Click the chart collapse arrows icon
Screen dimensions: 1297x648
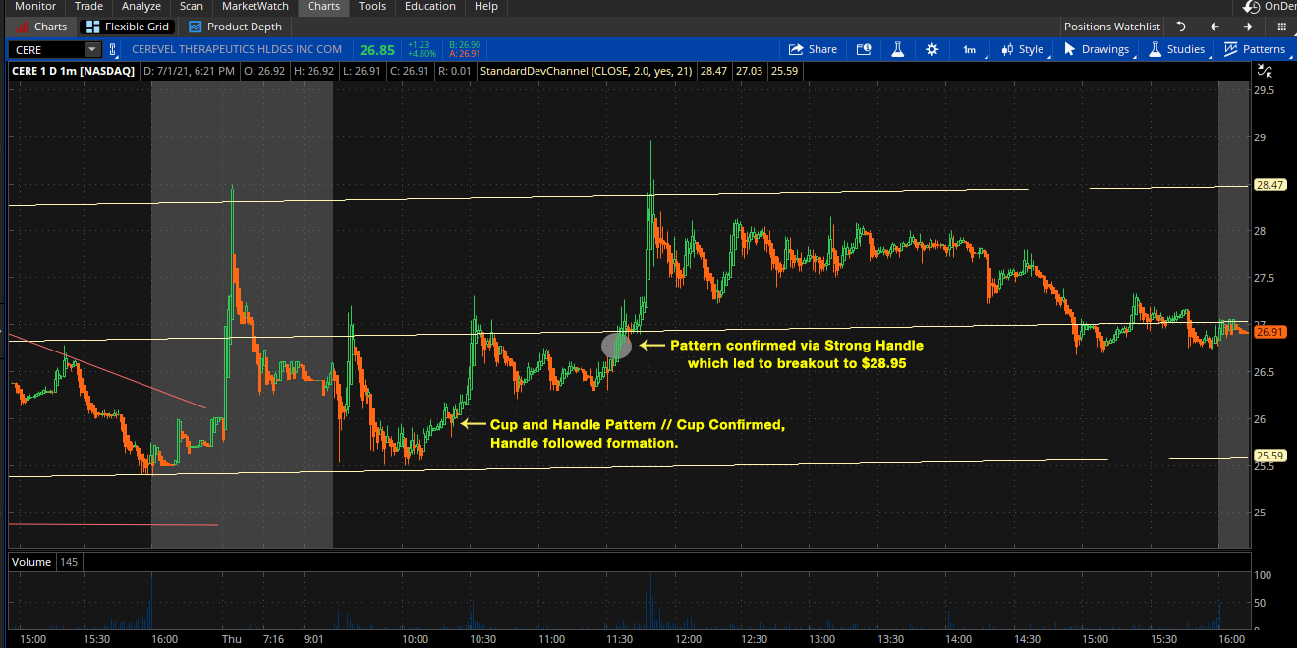[x=1265, y=71]
